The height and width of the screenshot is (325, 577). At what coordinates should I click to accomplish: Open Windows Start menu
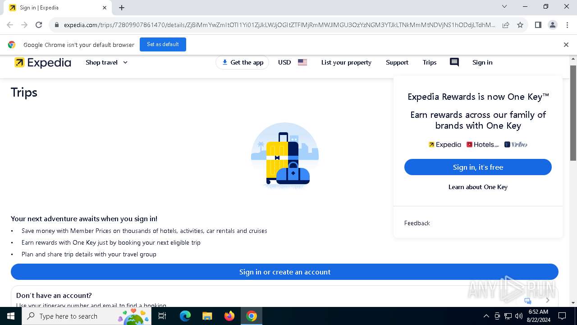pos(11,316)
